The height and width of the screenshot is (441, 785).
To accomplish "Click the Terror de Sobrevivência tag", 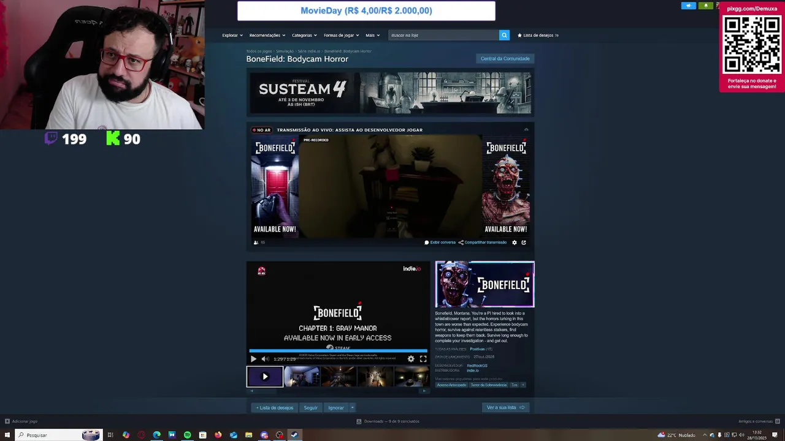I will tap(489, 385).
